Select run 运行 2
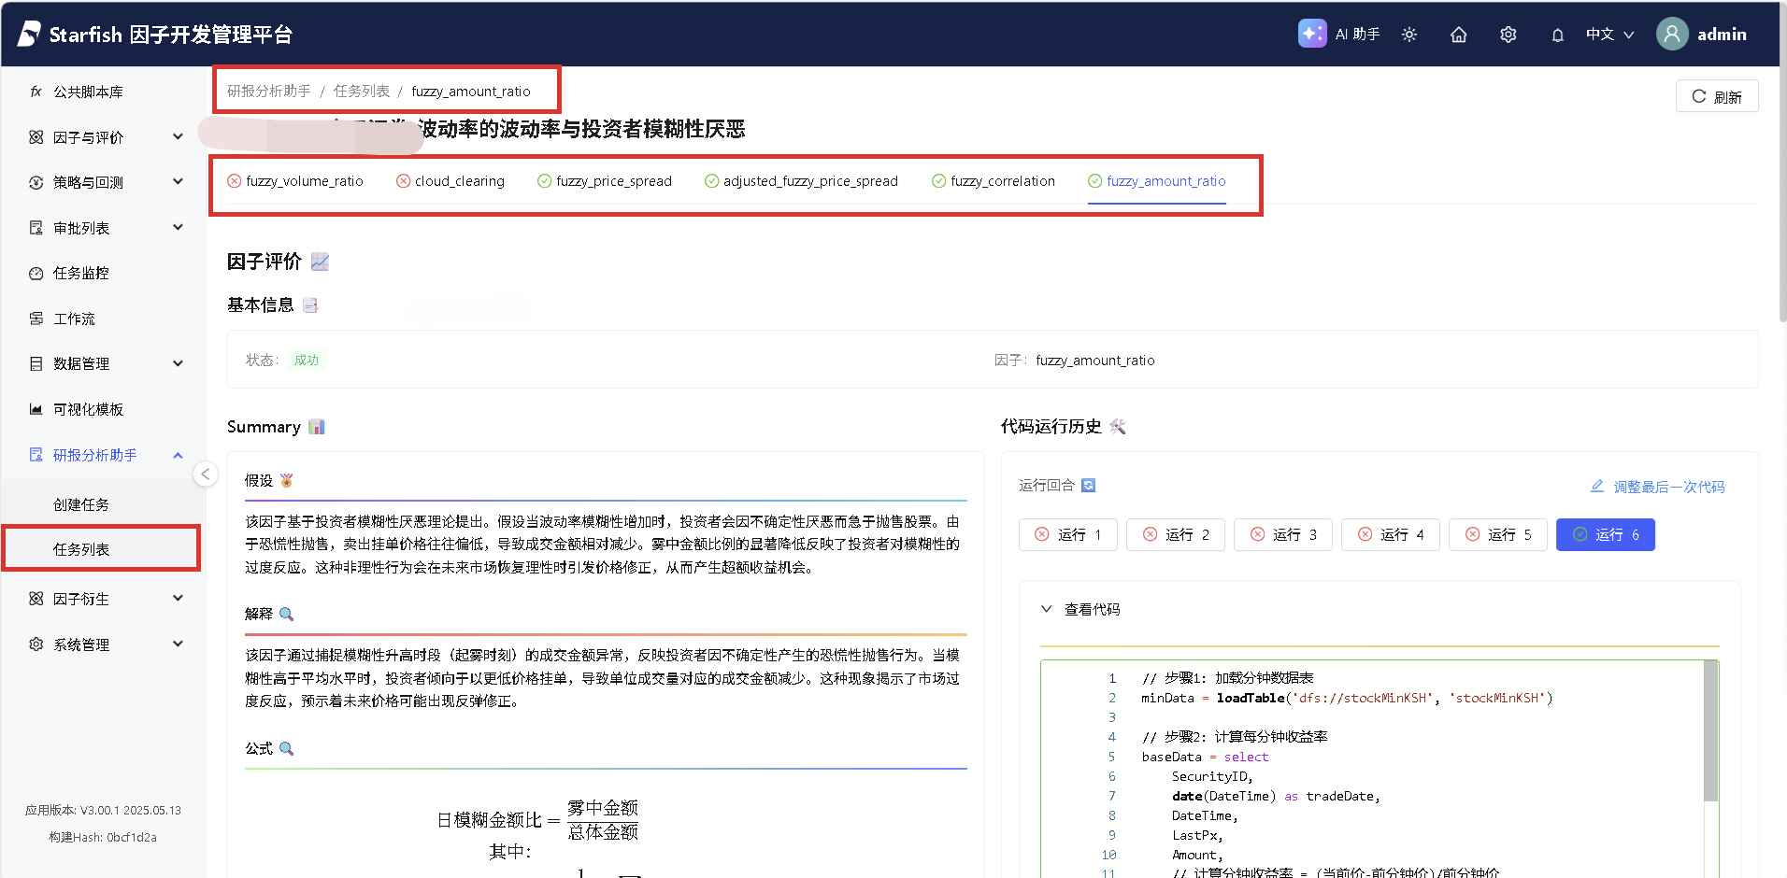1787x878 pixels. [1176, 534]
